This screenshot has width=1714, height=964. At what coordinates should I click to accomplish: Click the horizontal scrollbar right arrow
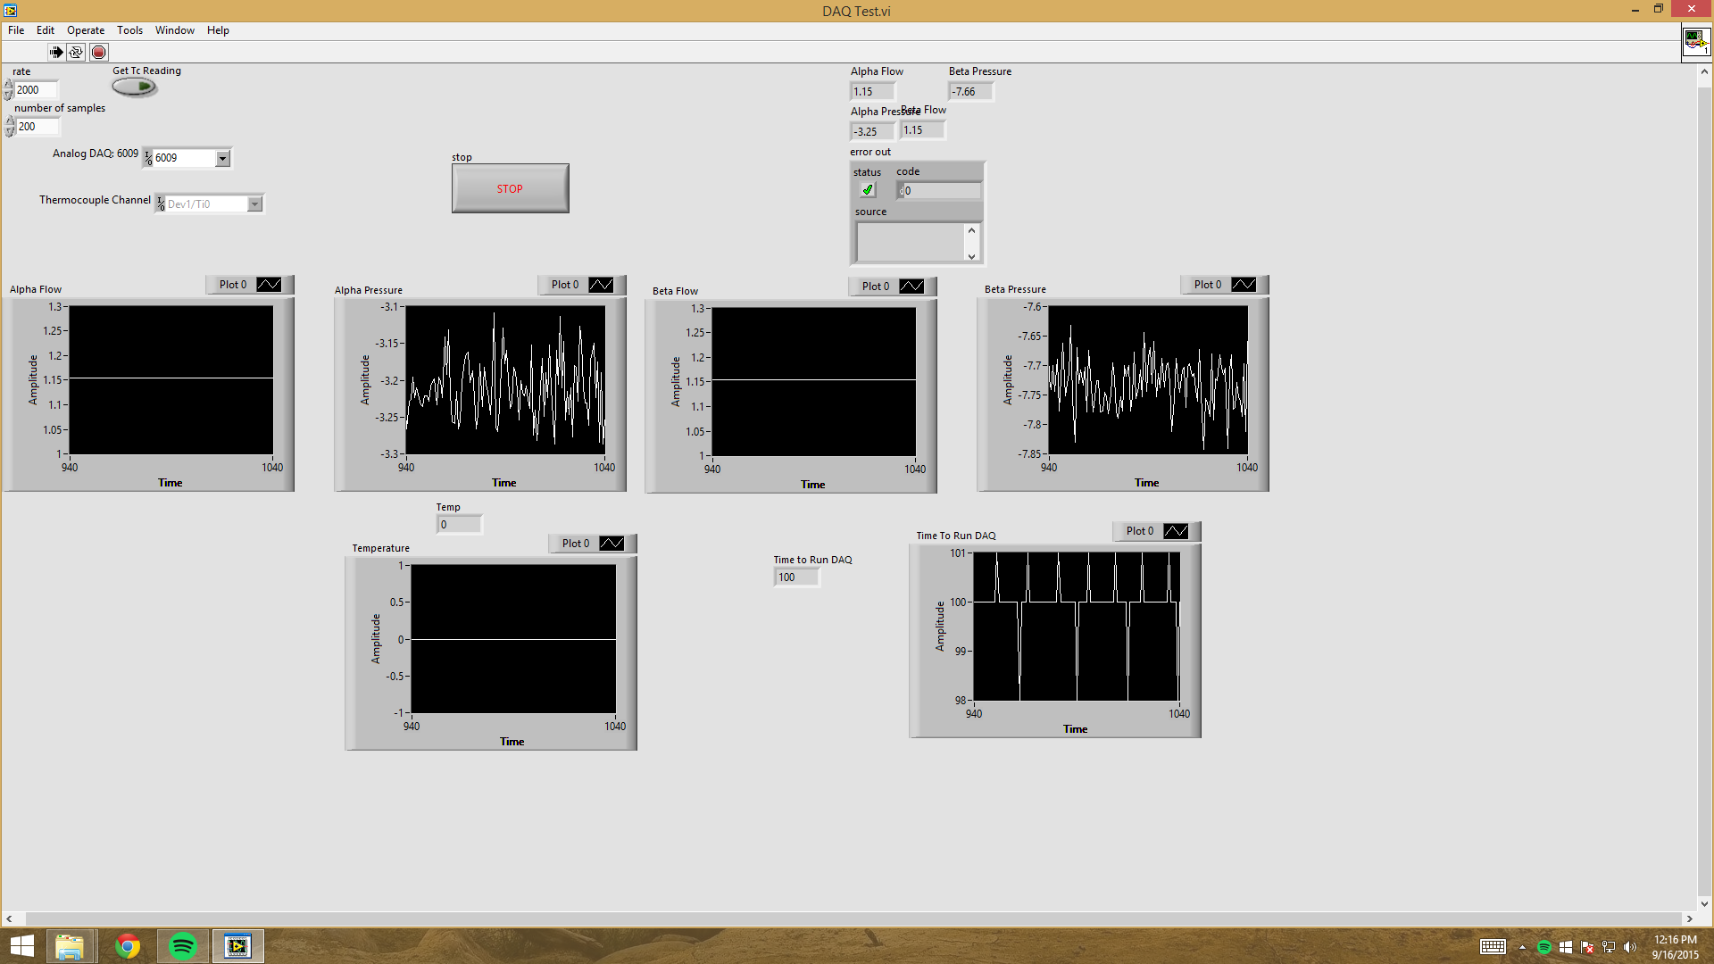click(x=1689, y=918)
